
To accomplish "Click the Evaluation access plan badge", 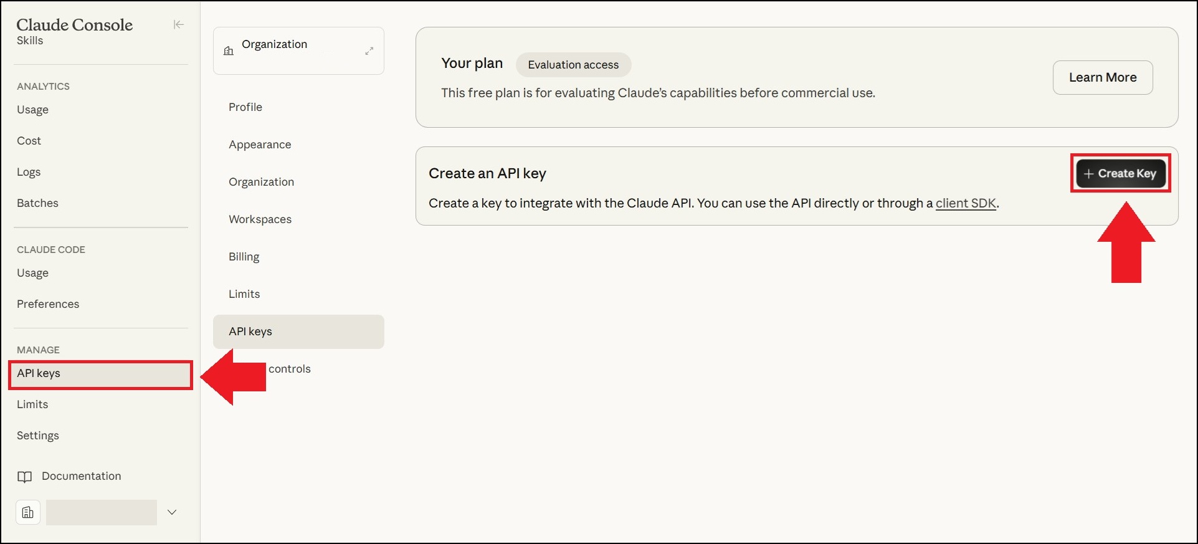I will point(573,65).
